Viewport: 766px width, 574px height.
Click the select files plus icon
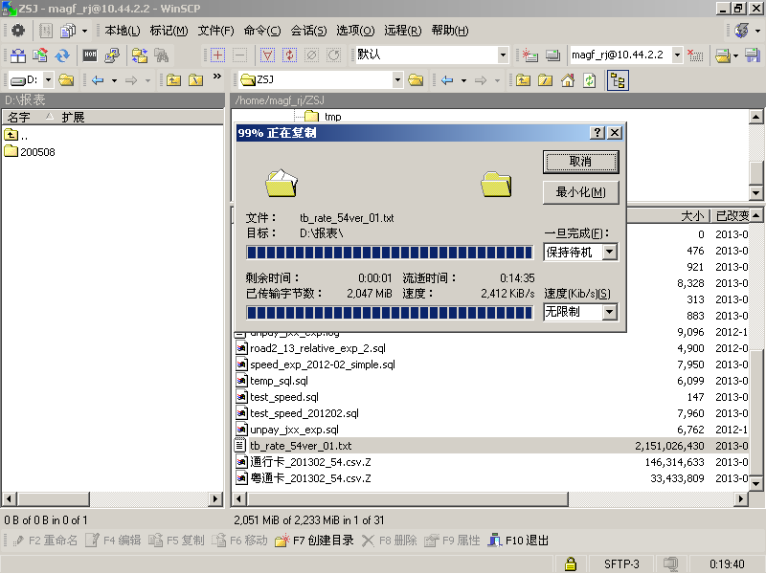[217, 55]
